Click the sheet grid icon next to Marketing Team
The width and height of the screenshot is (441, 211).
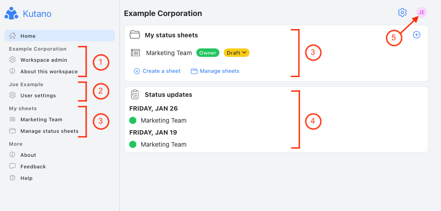pyautogui.click(x=135, y=52)
